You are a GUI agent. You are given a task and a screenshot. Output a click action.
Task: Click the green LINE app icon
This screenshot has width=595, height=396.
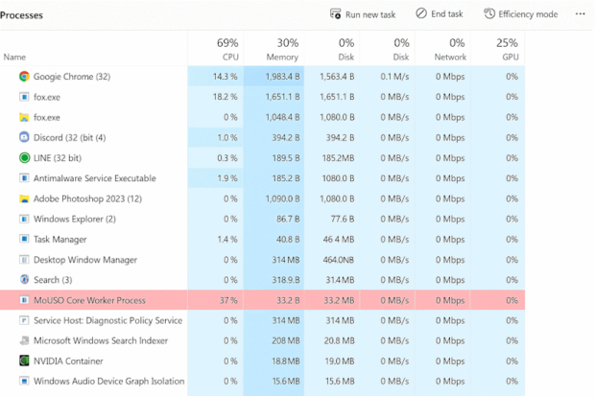click(24, 158)
